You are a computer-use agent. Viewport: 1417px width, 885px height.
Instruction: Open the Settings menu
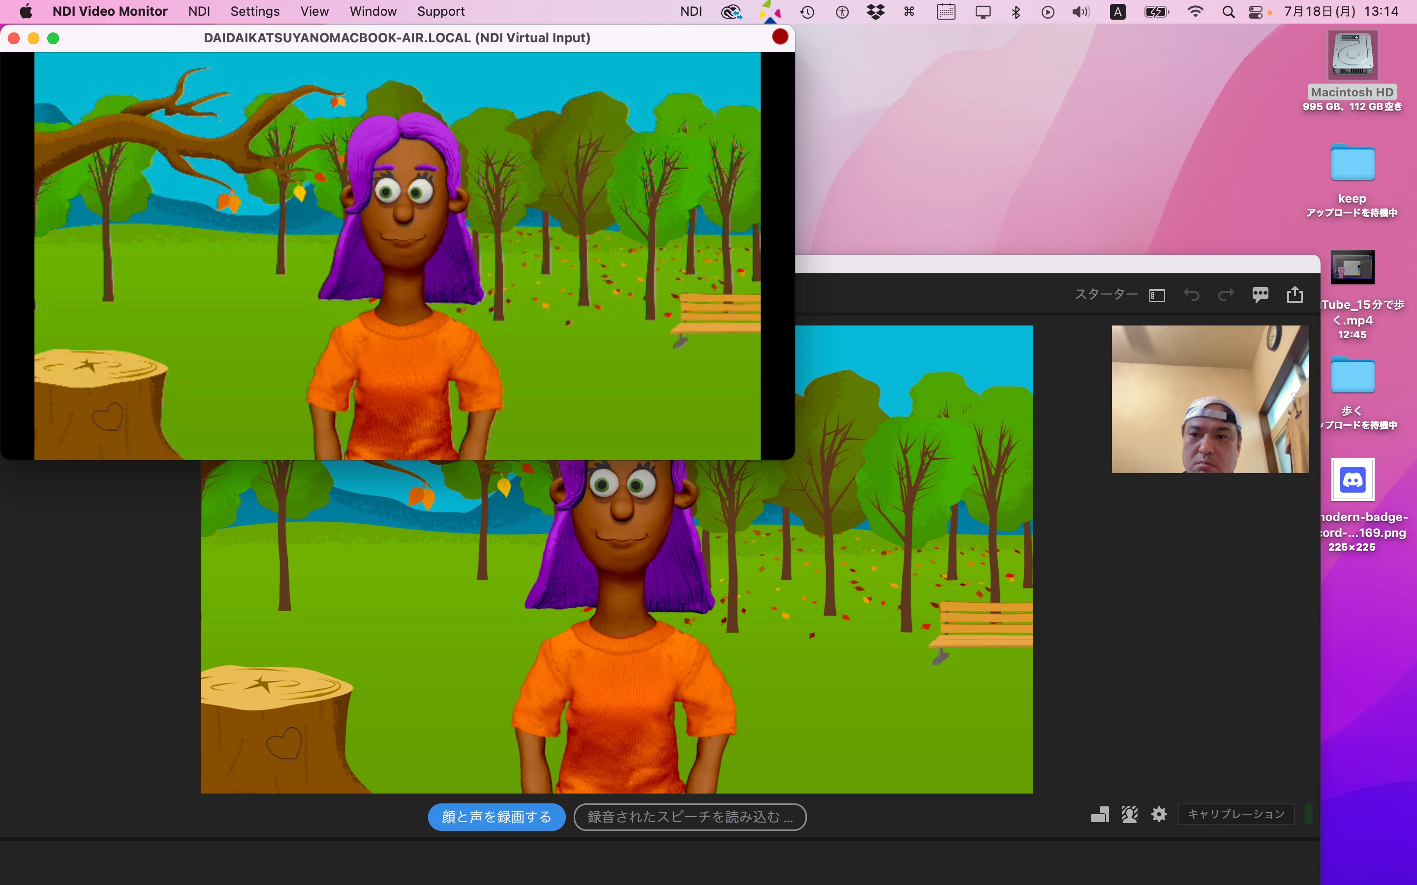coord(255,11)
